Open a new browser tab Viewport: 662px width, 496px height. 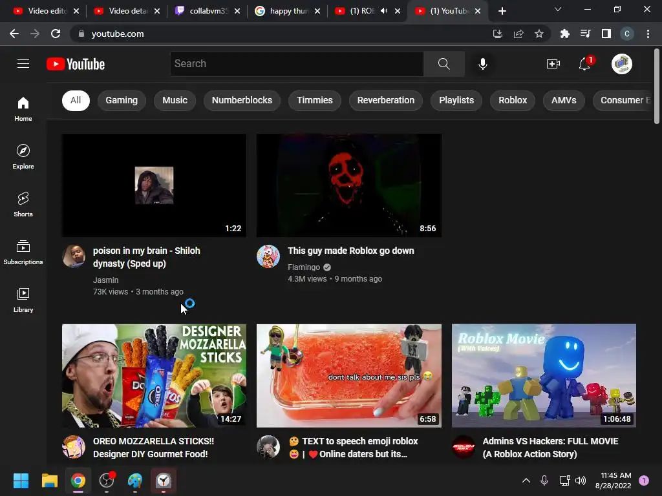coord(502,12)
